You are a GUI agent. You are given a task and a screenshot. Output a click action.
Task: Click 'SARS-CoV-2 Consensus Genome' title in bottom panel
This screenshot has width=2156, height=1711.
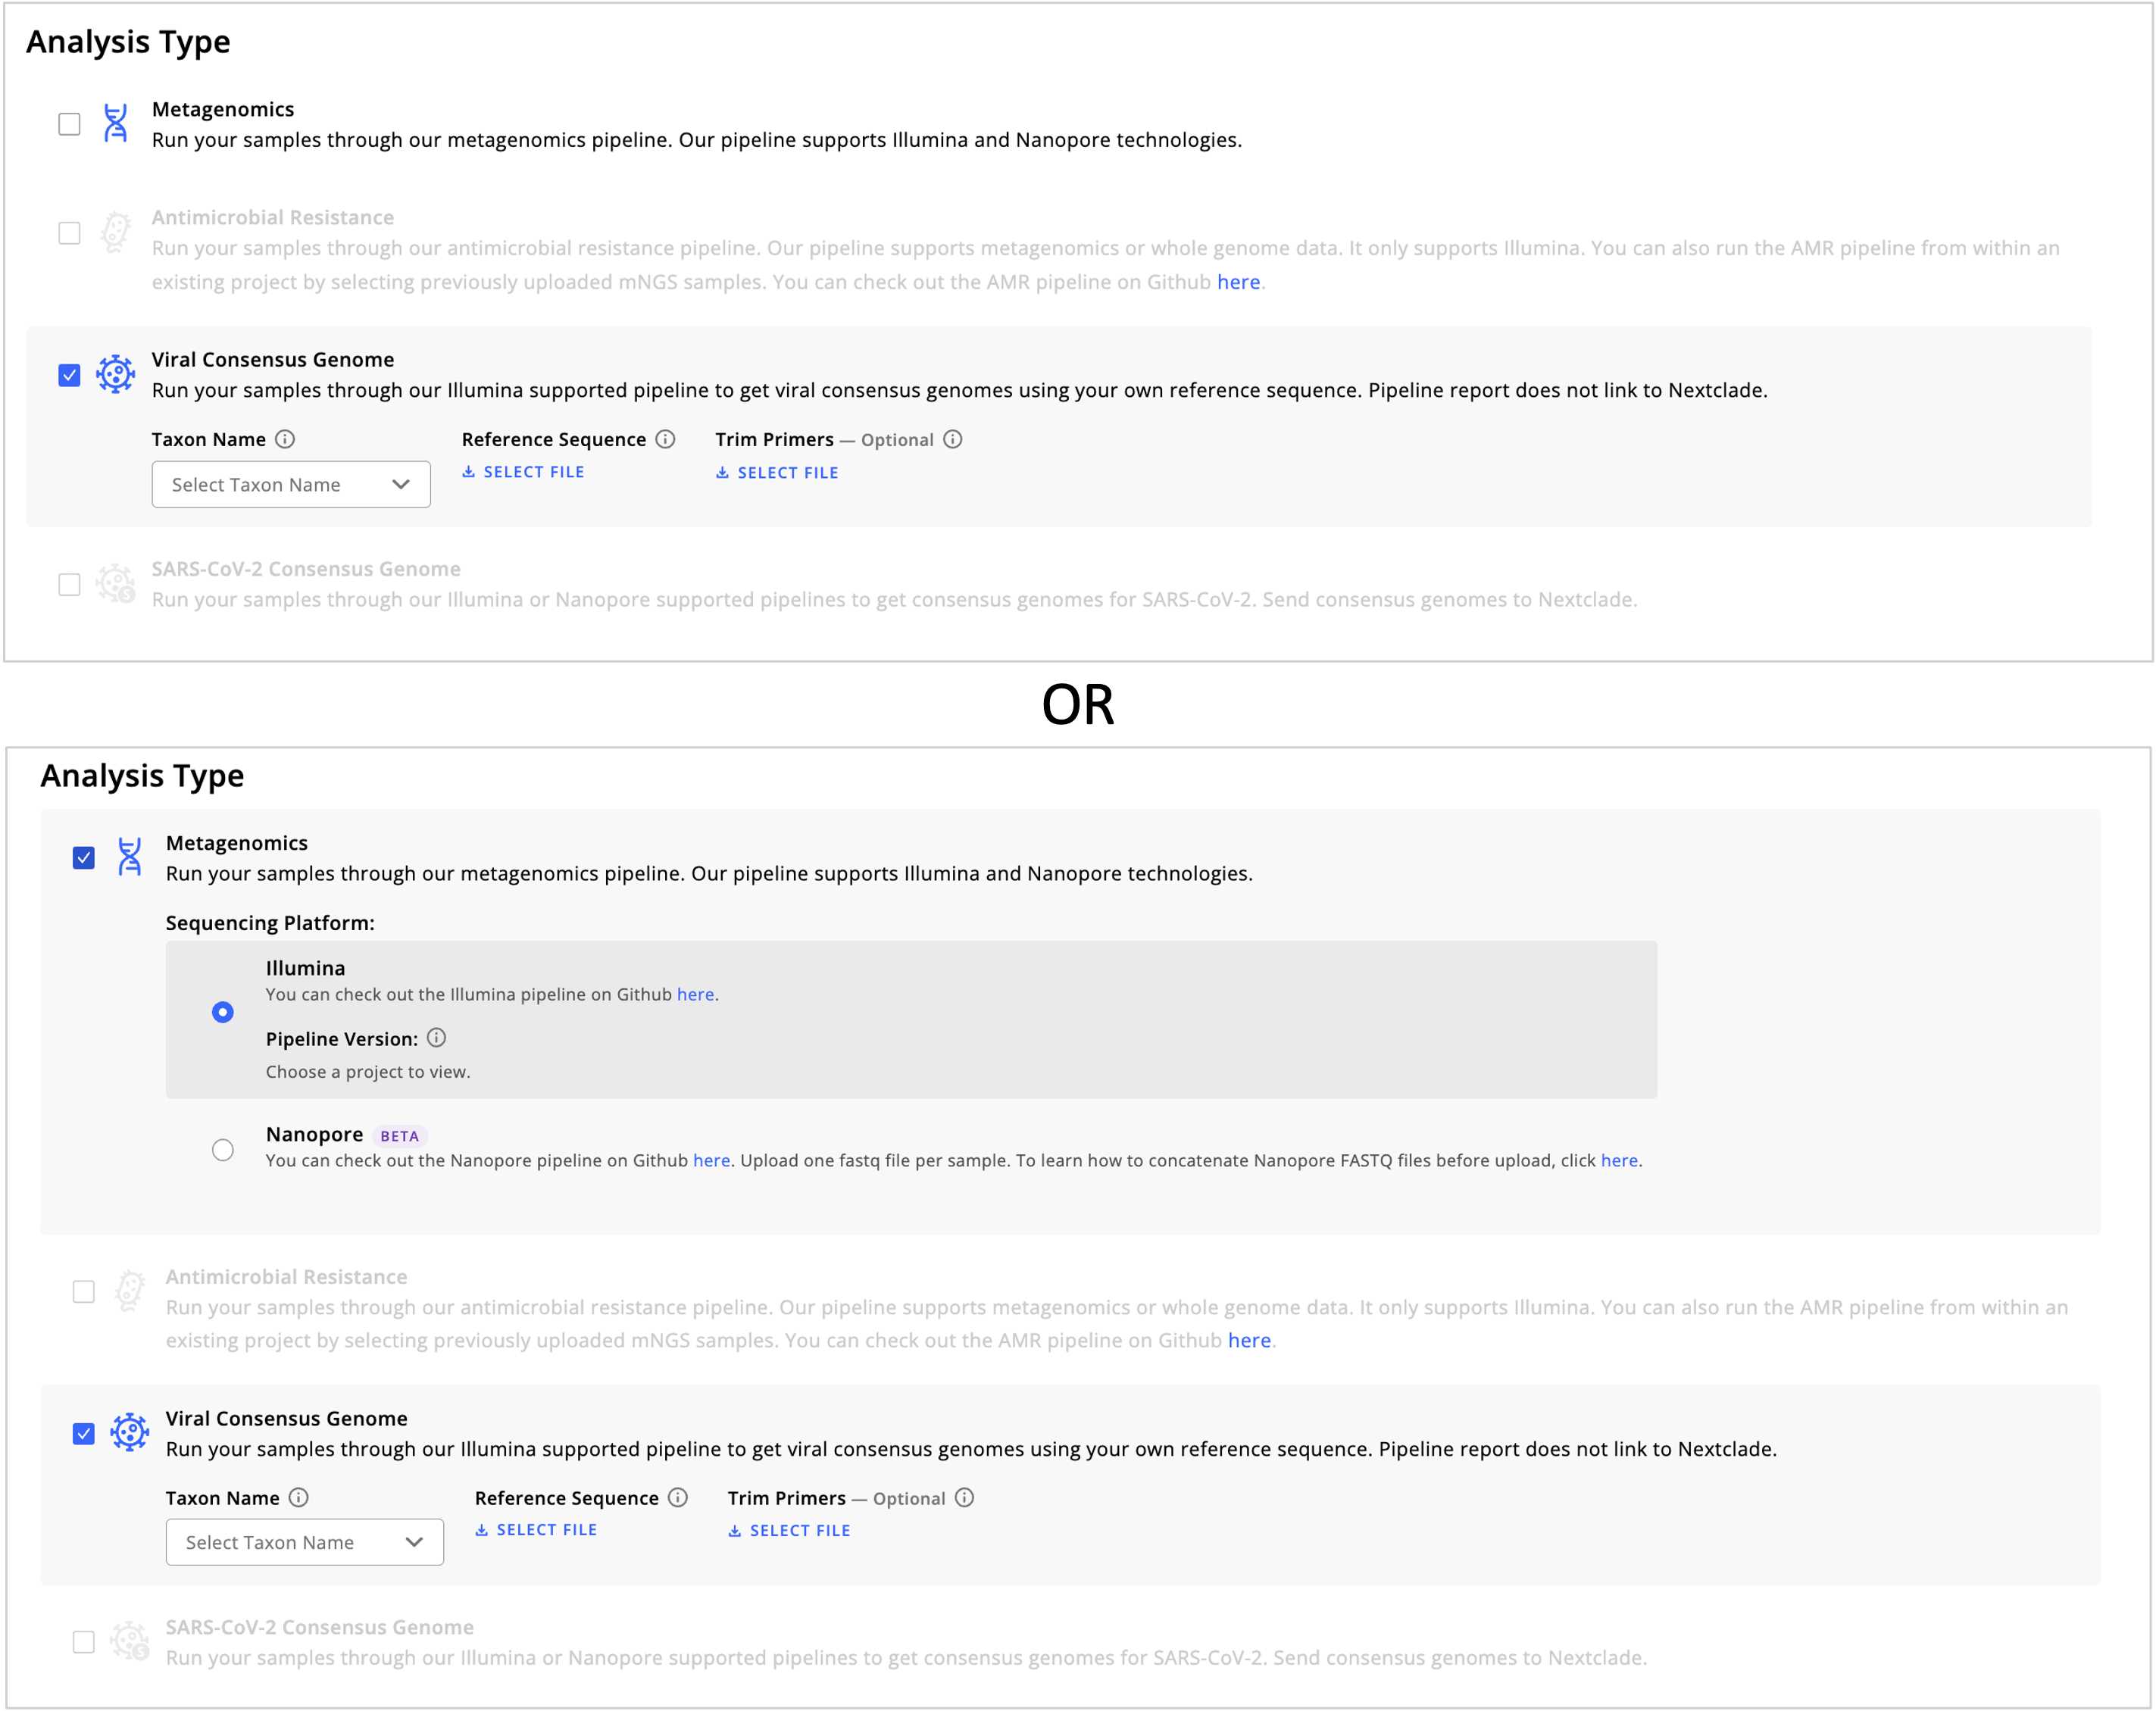(320, 1627)
